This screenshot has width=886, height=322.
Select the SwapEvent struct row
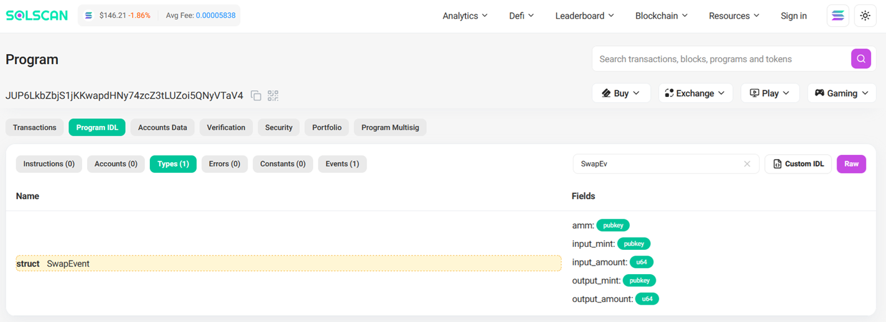point(288,264)
